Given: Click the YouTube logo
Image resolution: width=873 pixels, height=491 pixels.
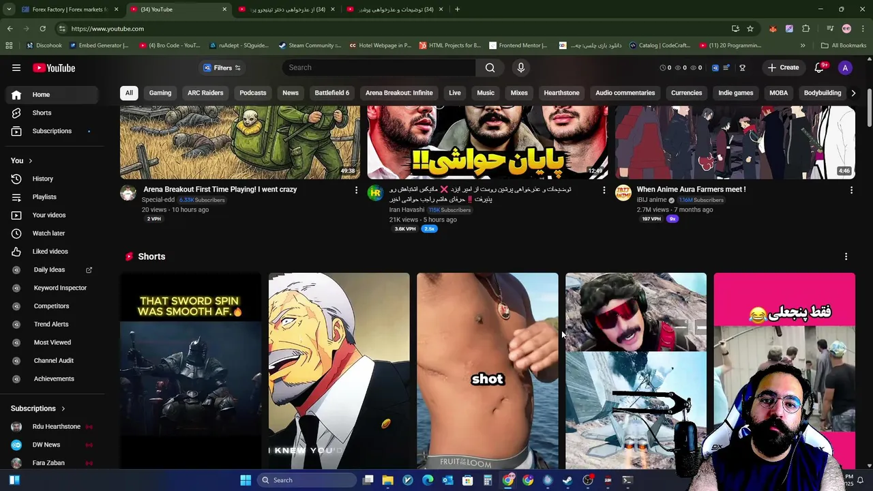Looking at the screenshot, I should click(54, 68).
